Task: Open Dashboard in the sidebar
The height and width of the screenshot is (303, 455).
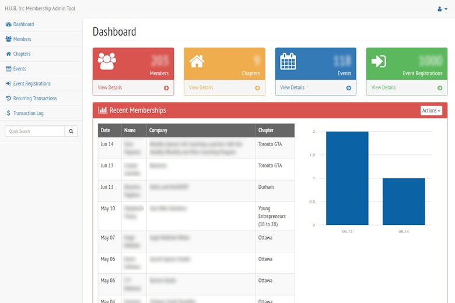Action: pos(23,24)
